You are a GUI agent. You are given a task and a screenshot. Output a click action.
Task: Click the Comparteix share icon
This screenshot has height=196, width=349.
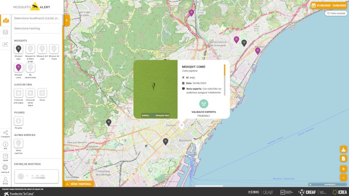point(5,134)
